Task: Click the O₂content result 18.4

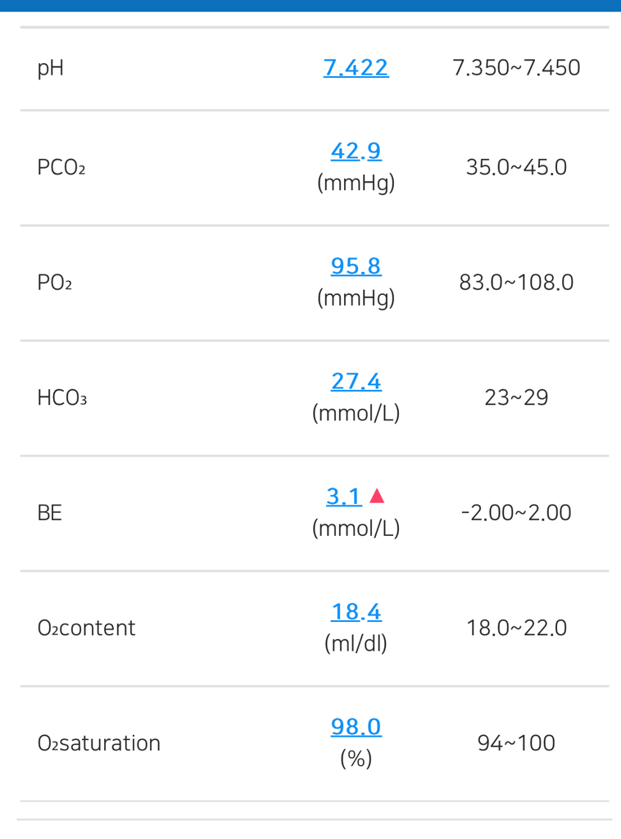Action: 356,612
